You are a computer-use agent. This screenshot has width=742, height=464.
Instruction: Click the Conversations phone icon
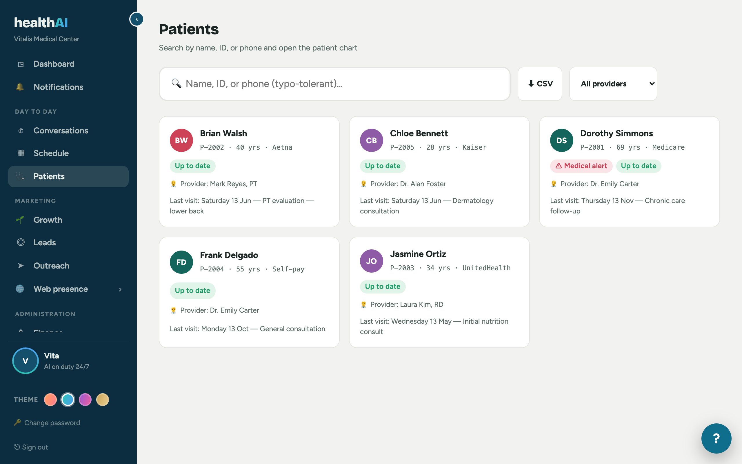tap(21, 131)
